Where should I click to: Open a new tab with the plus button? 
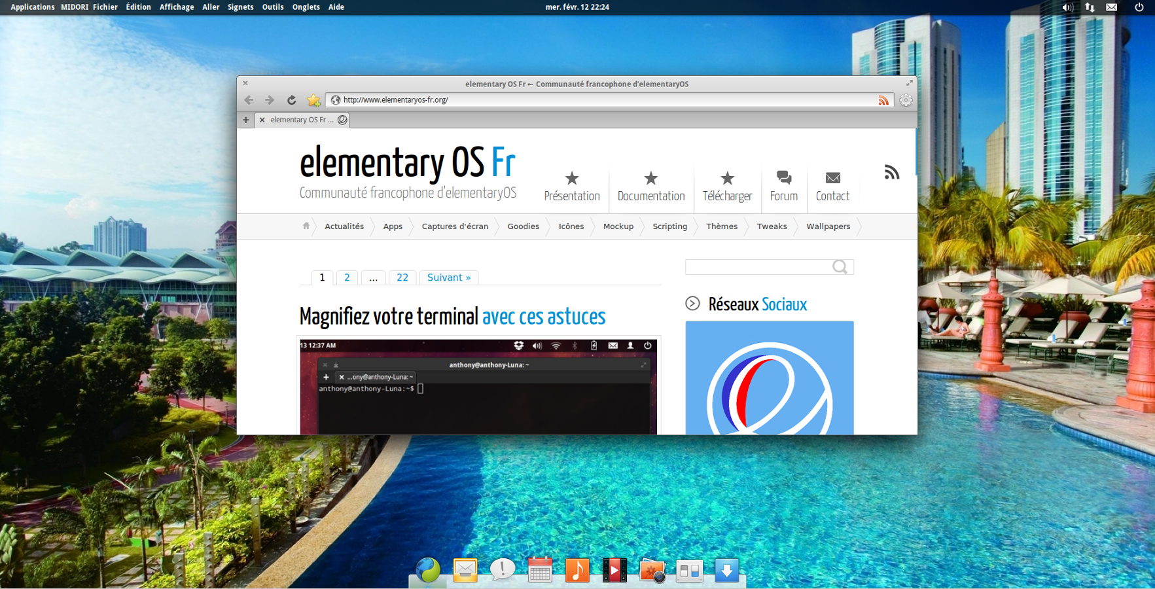[x=246, y=120]
